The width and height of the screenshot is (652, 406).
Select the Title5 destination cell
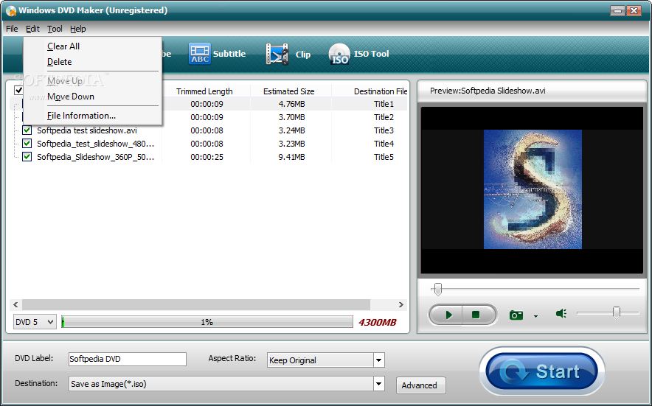[384, 157]
